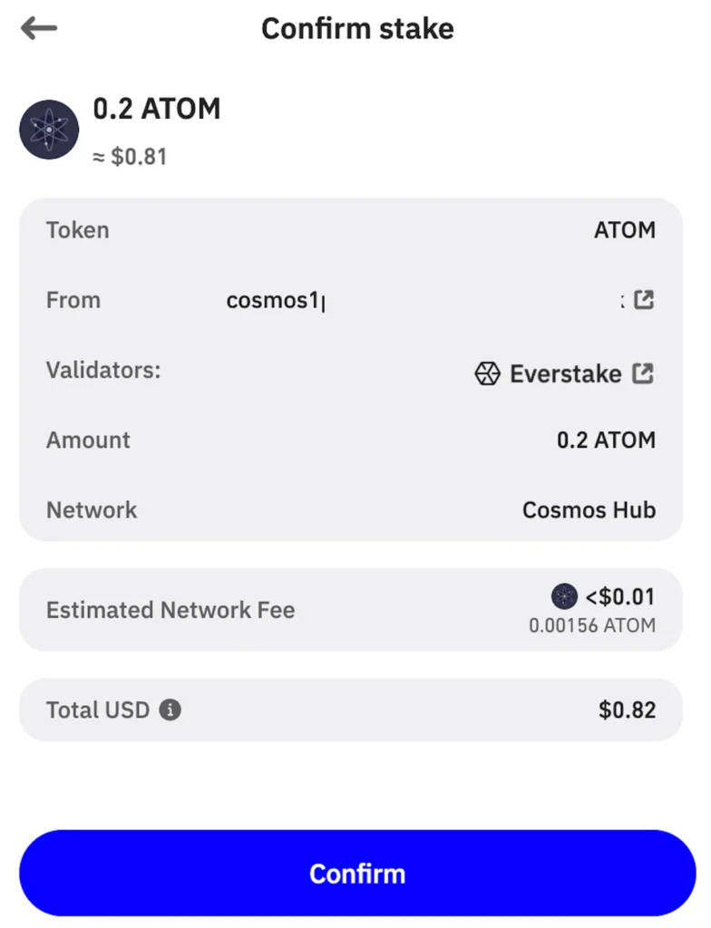Go back with the left arrow

pyautogui.click(x=39, y=28)
